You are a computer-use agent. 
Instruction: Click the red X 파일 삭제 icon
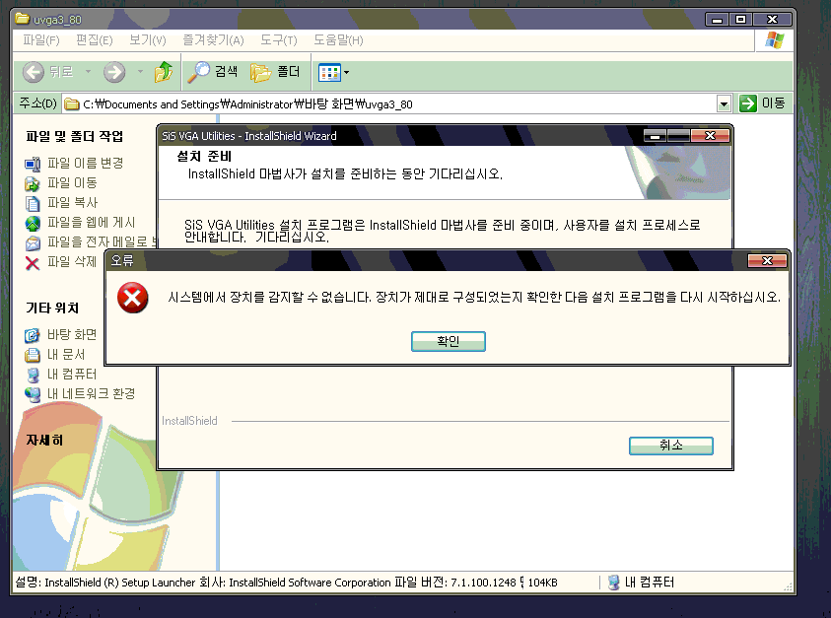coord(33,263)
